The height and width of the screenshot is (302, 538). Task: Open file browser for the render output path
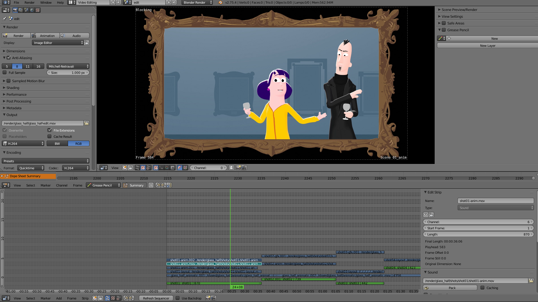(86, 123)
